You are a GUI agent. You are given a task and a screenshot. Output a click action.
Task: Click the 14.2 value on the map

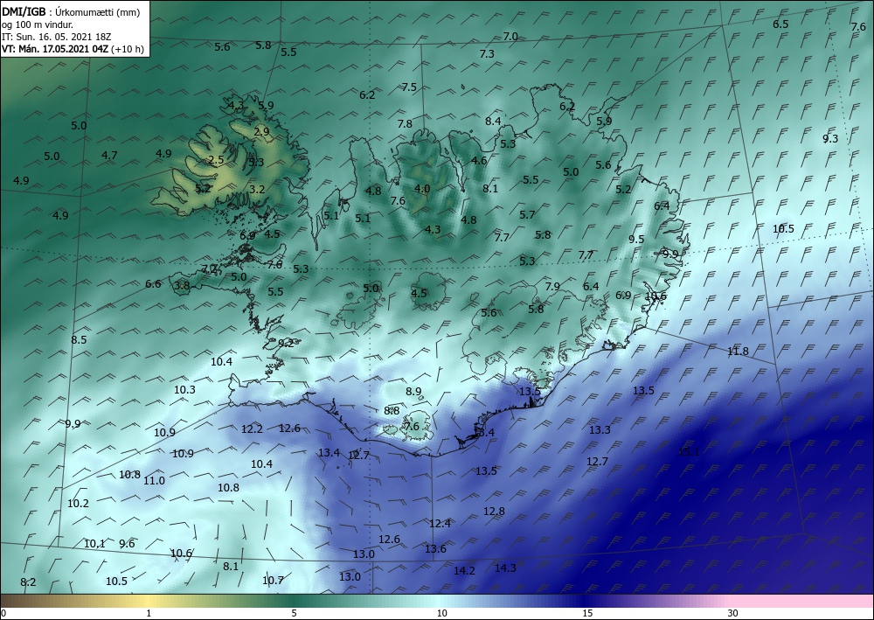coord(464,570)
